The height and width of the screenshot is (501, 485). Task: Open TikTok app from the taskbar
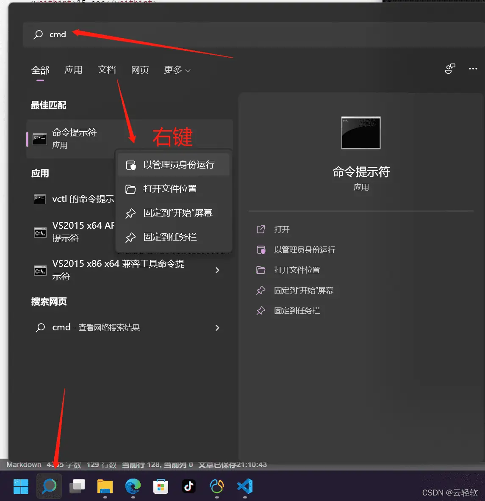click(x=188, y=486)
